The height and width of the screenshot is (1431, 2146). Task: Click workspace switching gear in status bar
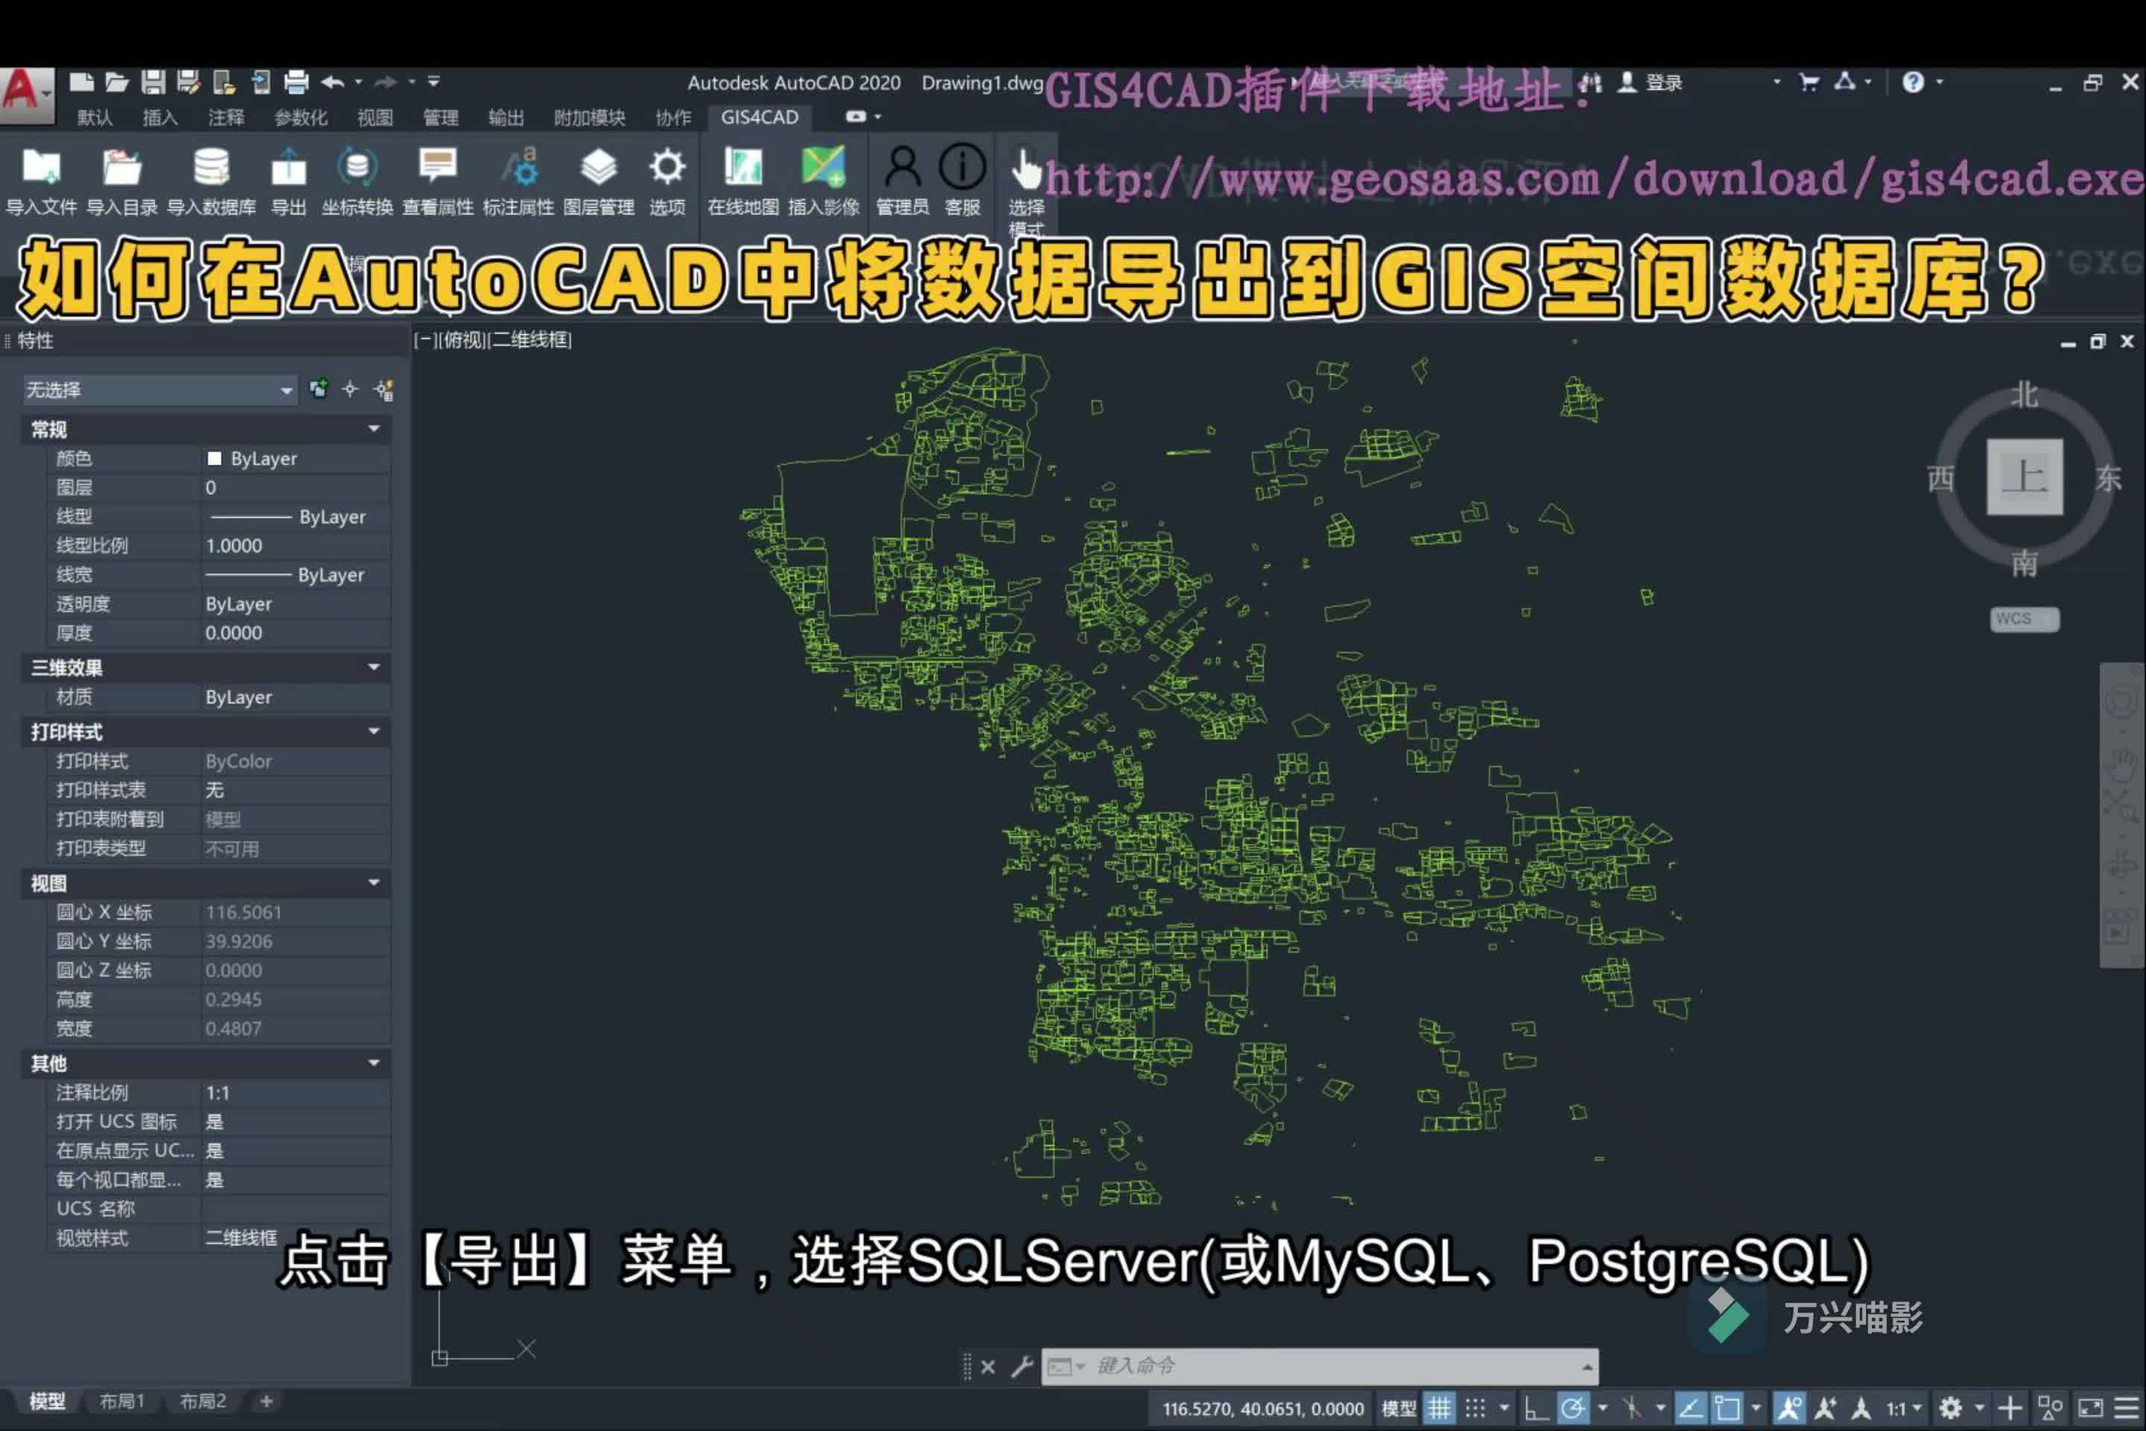(1951, 1408)
